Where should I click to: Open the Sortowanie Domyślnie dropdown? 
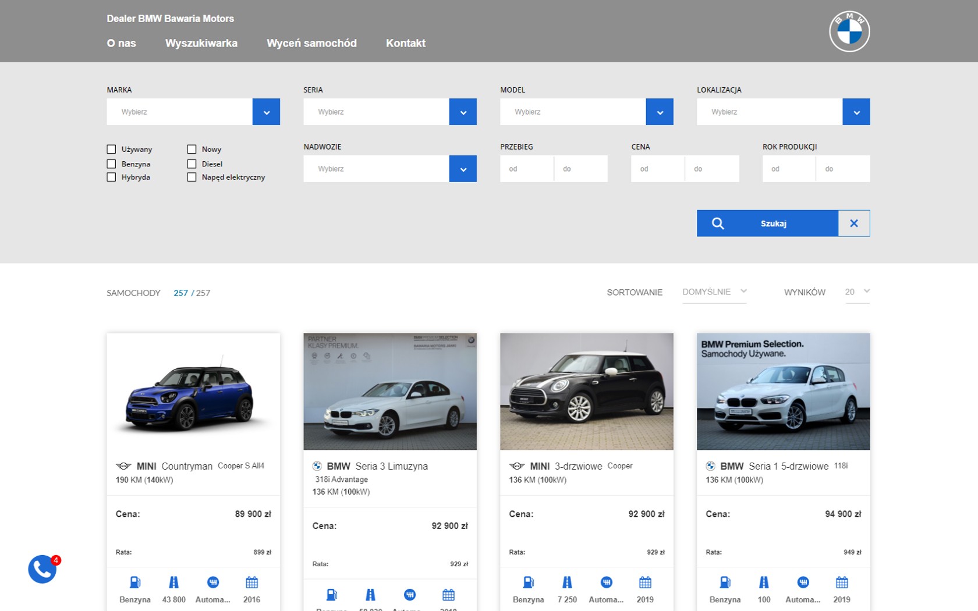(x=714, y=292)
